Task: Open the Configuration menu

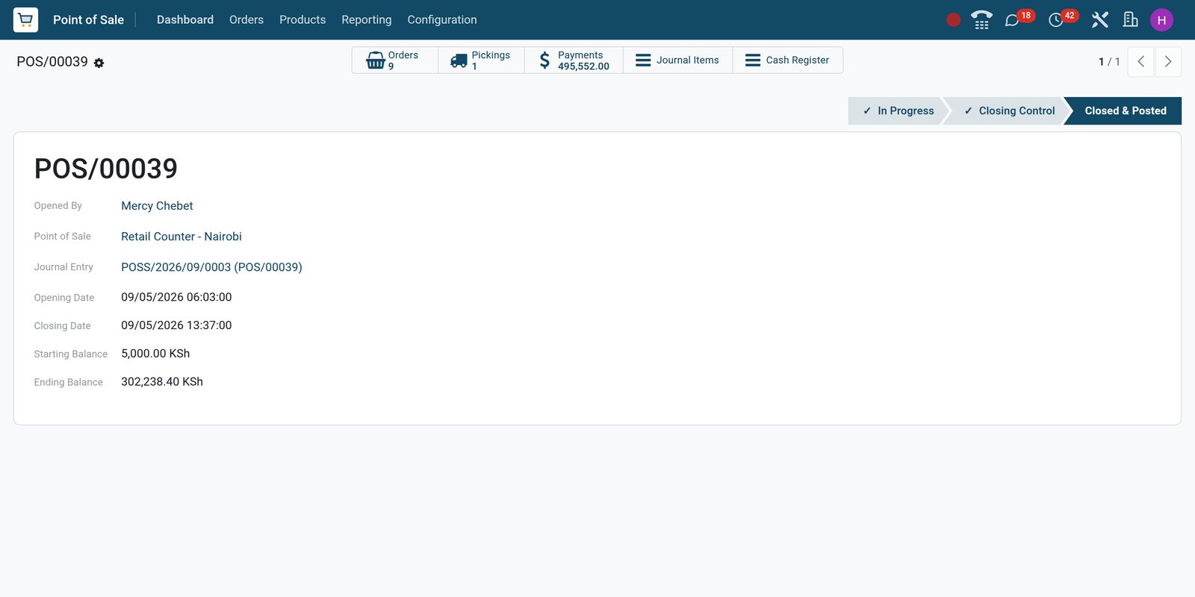Action: click(x=442, y=20)
